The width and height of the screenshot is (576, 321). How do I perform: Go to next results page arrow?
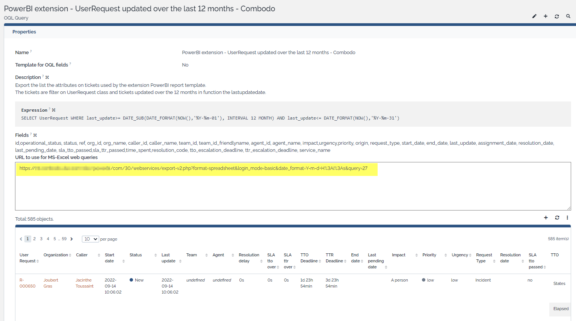[x=71, y=239]
